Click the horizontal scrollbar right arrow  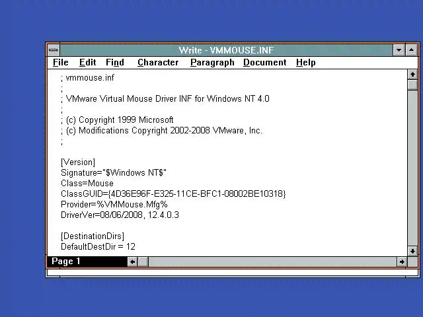[402, 262]
